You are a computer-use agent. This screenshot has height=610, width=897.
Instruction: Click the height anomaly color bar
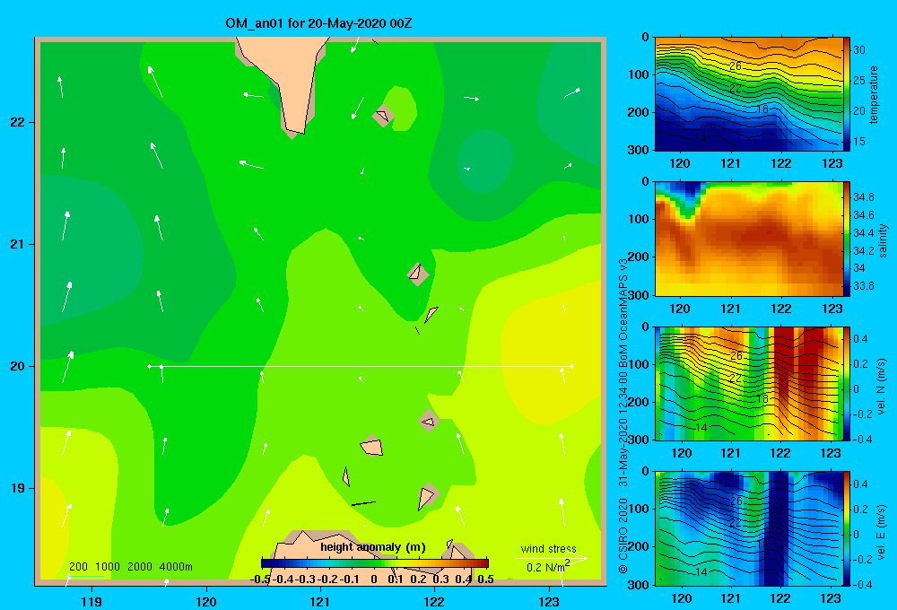click(x=375, y=563)
